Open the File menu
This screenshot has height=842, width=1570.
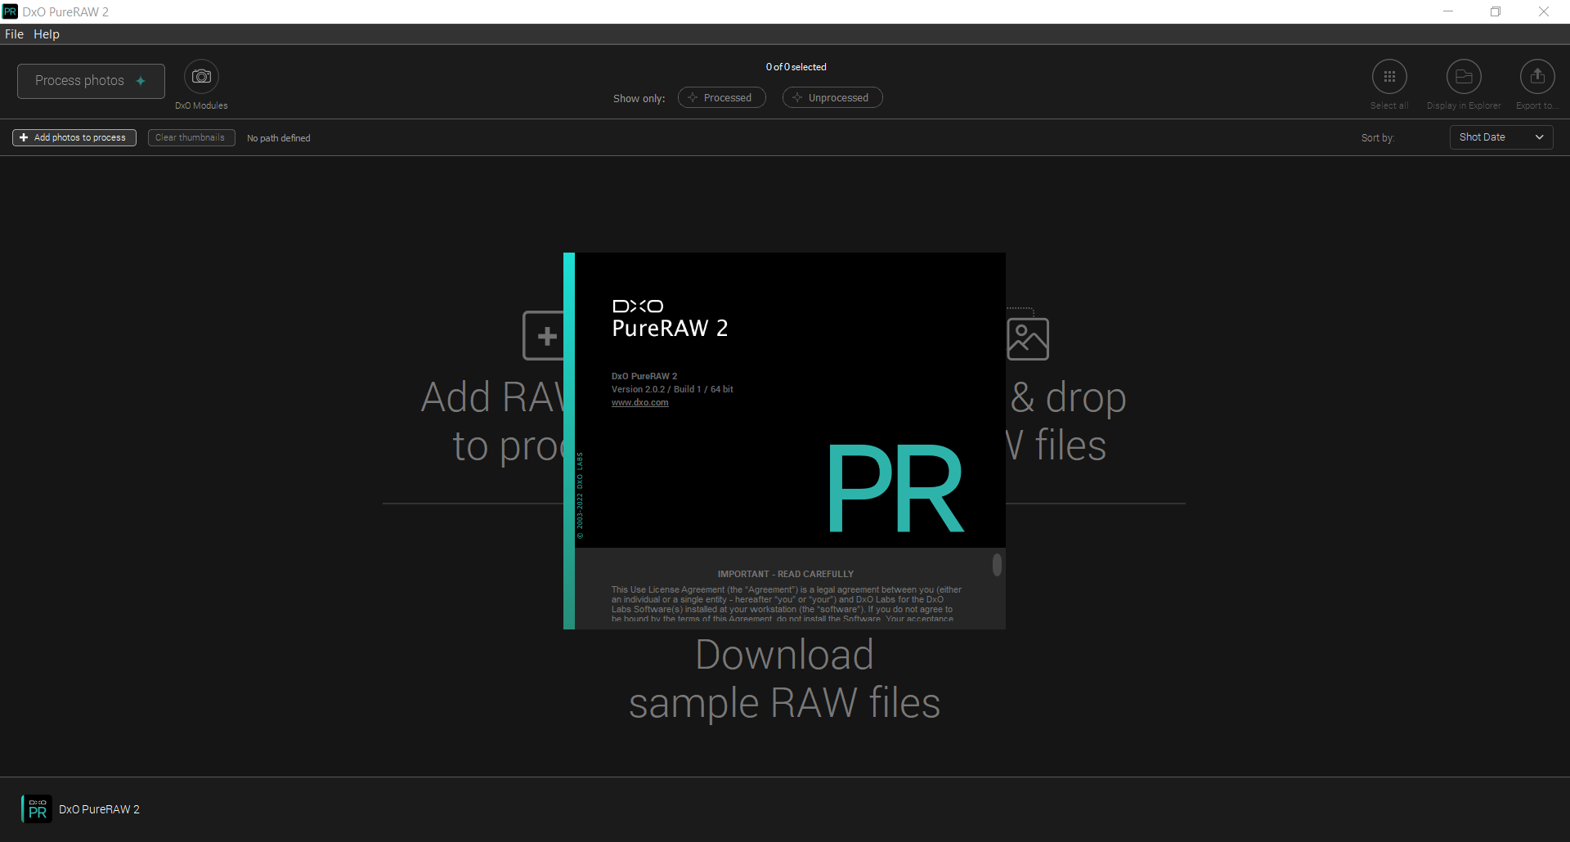pos(14,34)
